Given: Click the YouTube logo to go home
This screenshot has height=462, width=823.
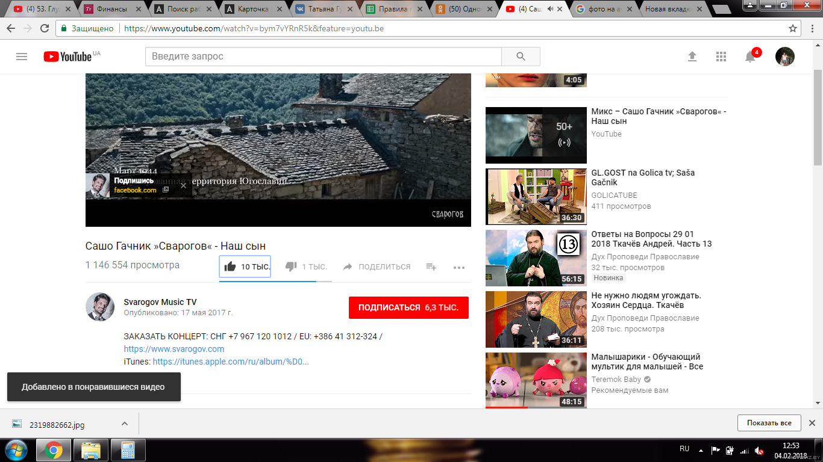Looking at the screenshot, I should [x=67, y=57].
